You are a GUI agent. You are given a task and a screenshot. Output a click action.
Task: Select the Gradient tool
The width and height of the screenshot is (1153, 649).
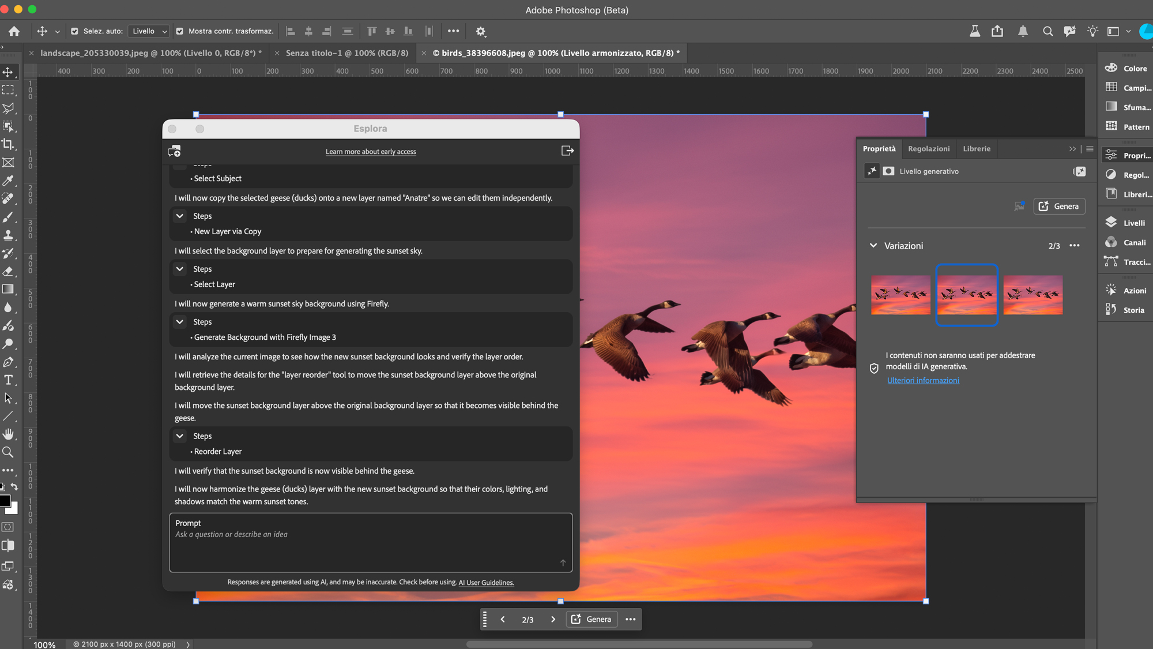[x=8, y=289]
